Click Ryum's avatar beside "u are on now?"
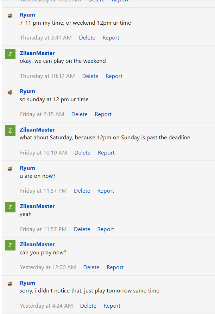Viewport: 215px width, 314px height. tap(10, 169)
